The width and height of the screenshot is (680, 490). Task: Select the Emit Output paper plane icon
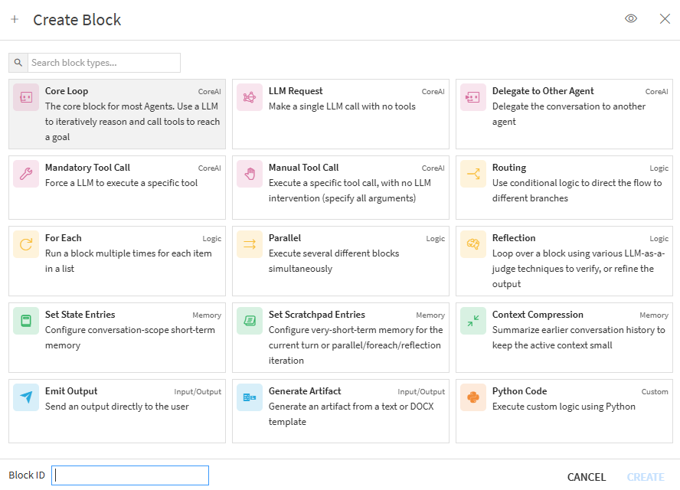point(26,397)
